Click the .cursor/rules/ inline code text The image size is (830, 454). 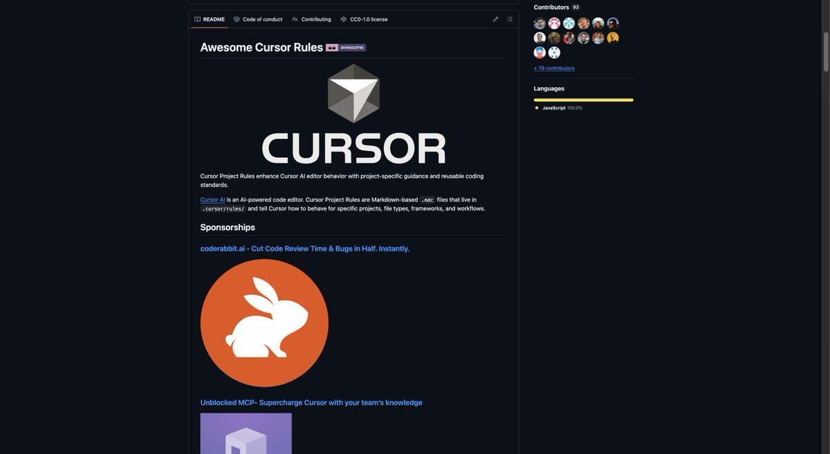point(223,208)
